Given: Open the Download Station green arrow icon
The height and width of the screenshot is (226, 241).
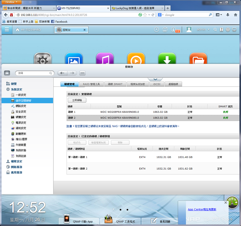Looking at the screenshot, I should click(167, 58).
